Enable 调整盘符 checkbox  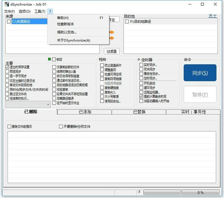click(102, 70)
